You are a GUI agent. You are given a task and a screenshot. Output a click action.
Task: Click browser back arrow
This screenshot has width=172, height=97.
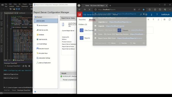tap(80, 10)
